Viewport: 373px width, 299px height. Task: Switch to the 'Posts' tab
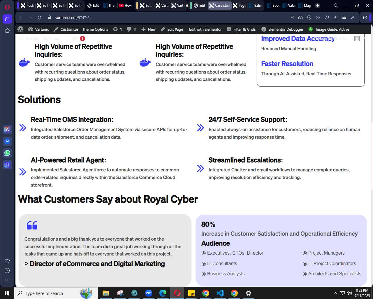[x=27, y=6]
